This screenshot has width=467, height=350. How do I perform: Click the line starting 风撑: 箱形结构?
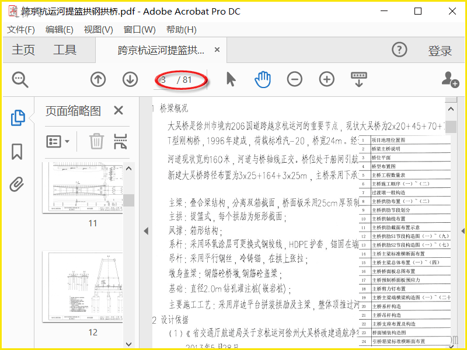click(x=196, y=230)
